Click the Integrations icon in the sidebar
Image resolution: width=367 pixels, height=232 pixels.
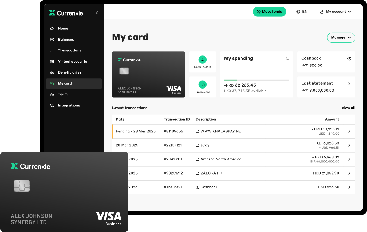point(52,106)
